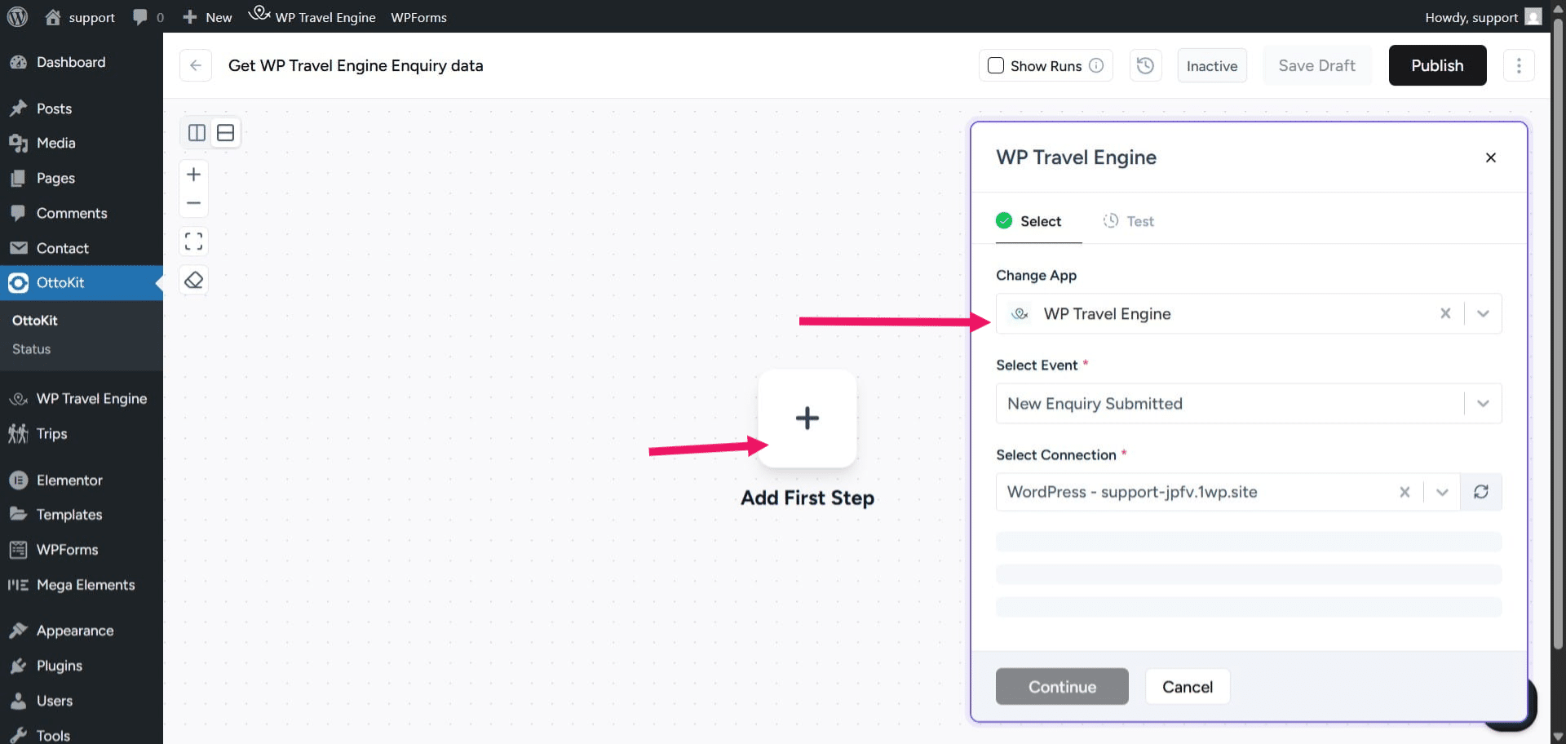Open the workflow run history icon
This screenshot has height=744, width=1566.
[x=1145, y=65]
